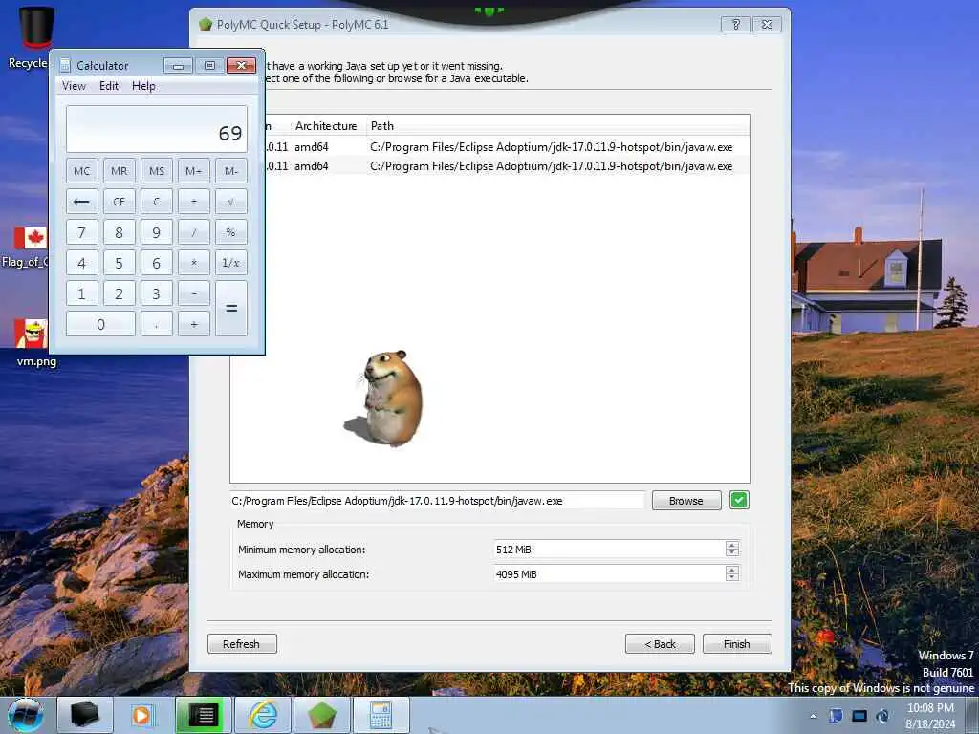Click the Calculator 9 key
The image size is (979, 734).
click(x=156, y=232)
